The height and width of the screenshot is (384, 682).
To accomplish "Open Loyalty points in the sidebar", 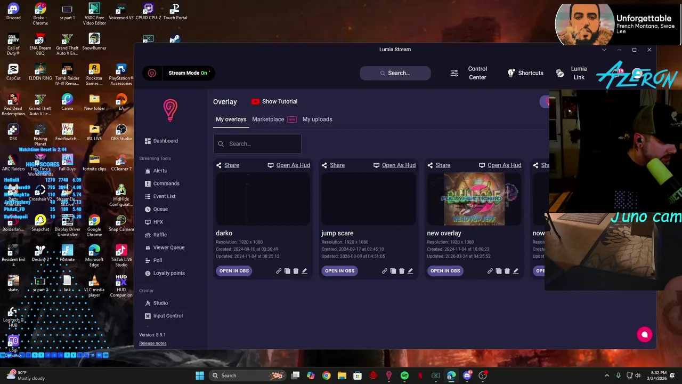I will pos(165,273).
